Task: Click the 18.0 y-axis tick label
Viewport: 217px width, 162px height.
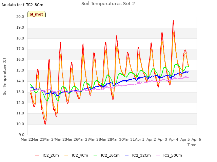Action: [20, 38]
